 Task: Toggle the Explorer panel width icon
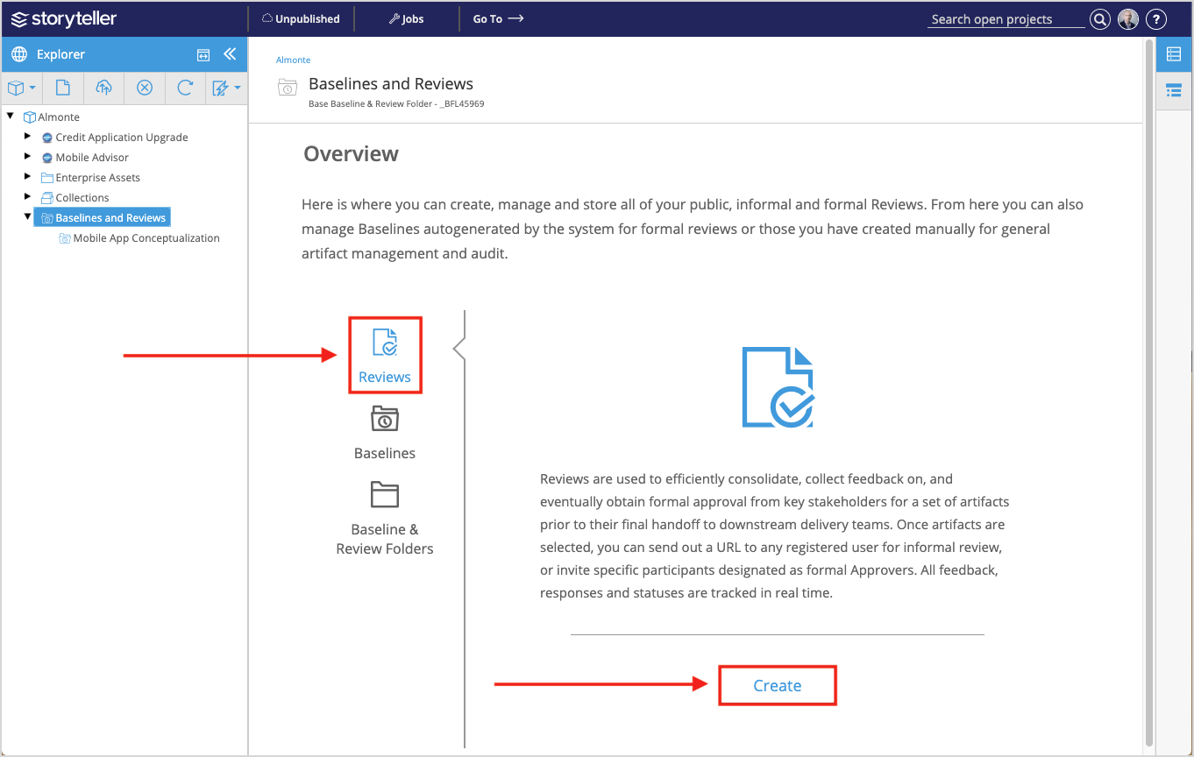coord(203,54)
